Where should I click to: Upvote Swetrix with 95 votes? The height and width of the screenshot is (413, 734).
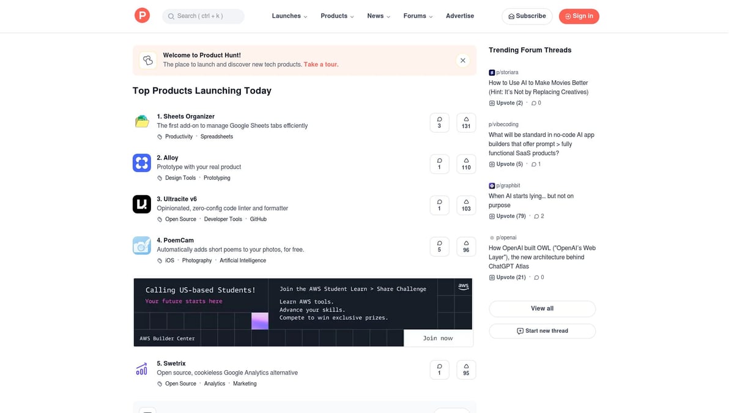tap(466, 370)
